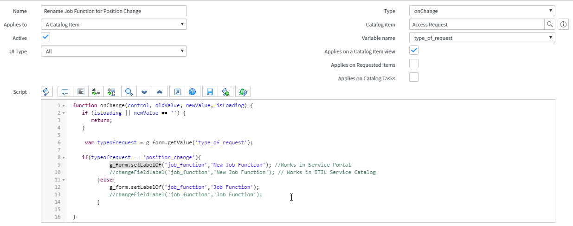Open editor help question-mark icon
573x226 pixels.
tap(193, 92)
